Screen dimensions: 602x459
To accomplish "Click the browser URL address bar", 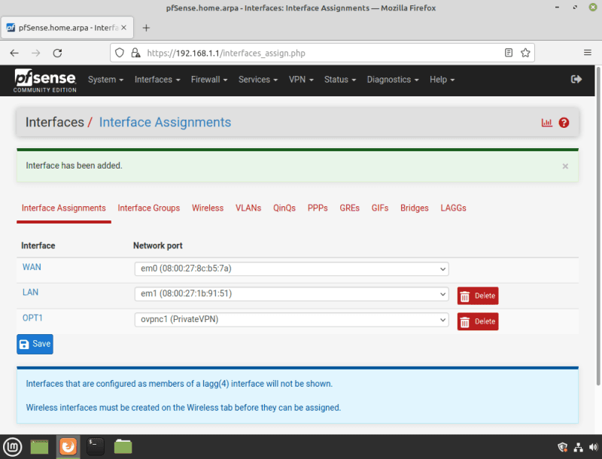I will (x=316, y=53).
